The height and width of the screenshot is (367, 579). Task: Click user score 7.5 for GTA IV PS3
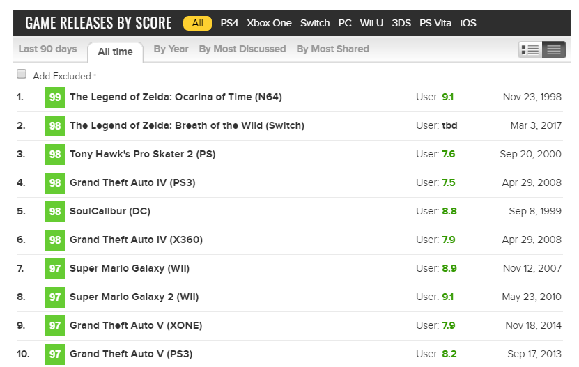[x=448, y=182]
